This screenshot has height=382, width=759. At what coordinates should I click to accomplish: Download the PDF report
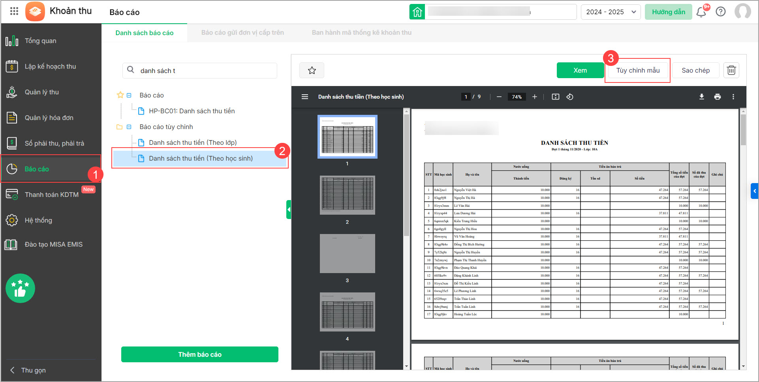(x=701, y=97)
